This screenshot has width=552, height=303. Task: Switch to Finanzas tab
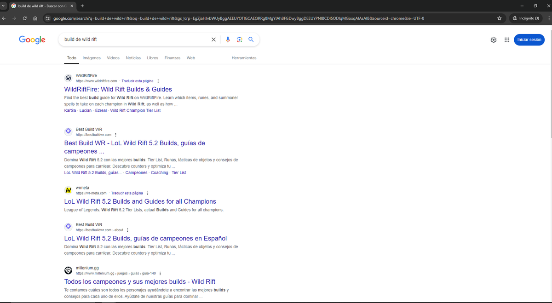coord(172,58)
